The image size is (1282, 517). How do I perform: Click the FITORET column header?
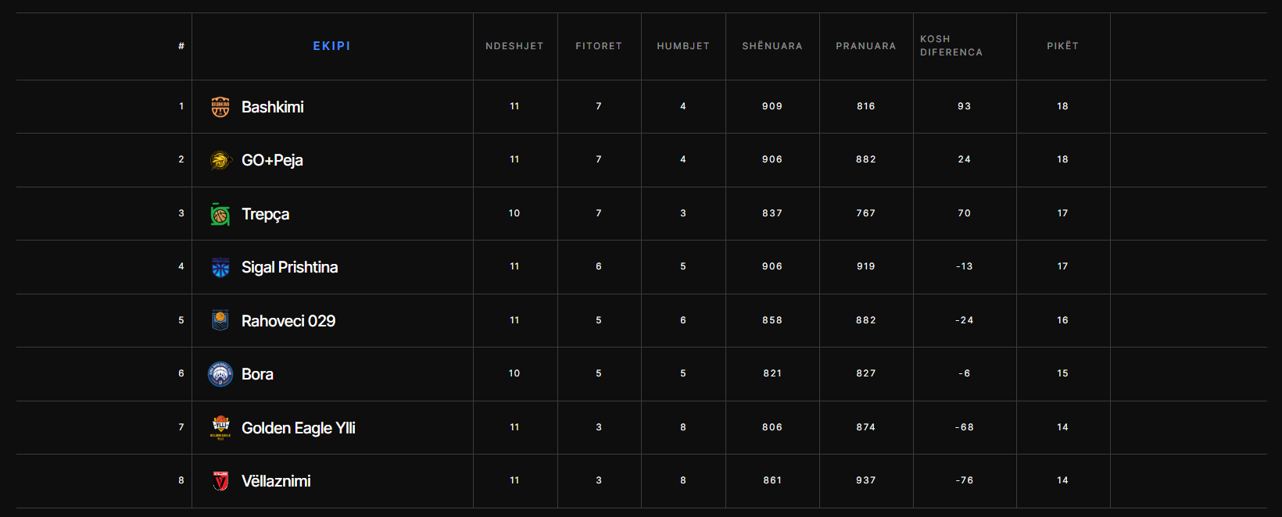(x=599, y=46)
